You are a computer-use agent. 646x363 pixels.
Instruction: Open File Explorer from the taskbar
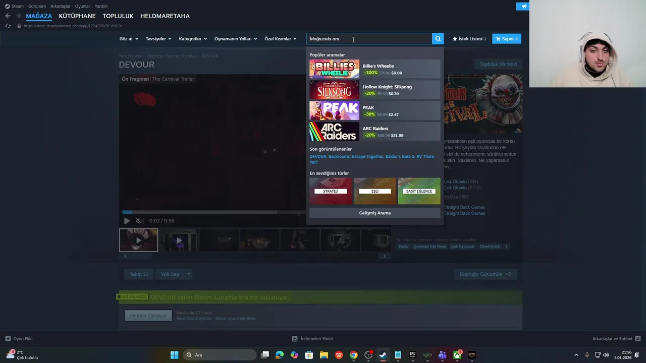pos(324,355)
